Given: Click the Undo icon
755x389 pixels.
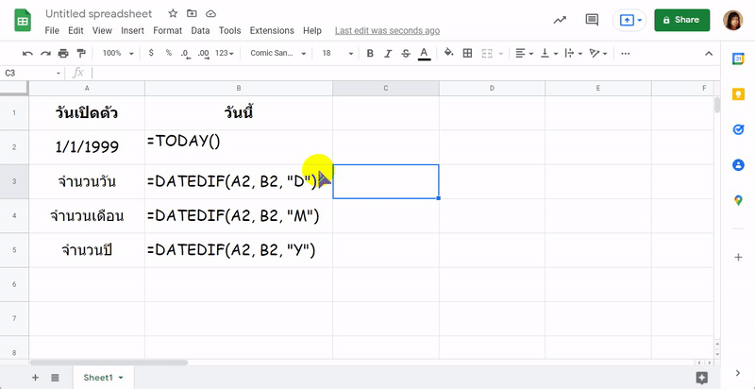Looking at the screenshot, I should coord(27,54).
